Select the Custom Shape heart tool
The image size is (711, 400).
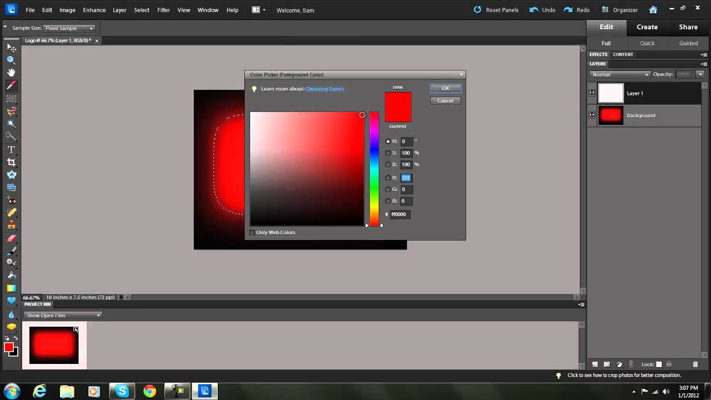[11, 301]
